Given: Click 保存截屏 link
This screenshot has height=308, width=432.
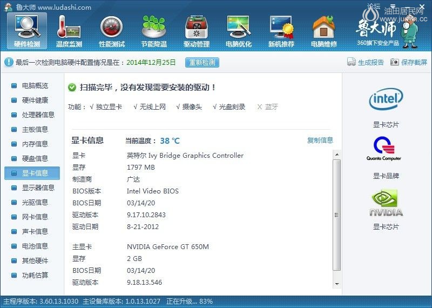Looking at the screenshot, I should (x=414, y=62).
